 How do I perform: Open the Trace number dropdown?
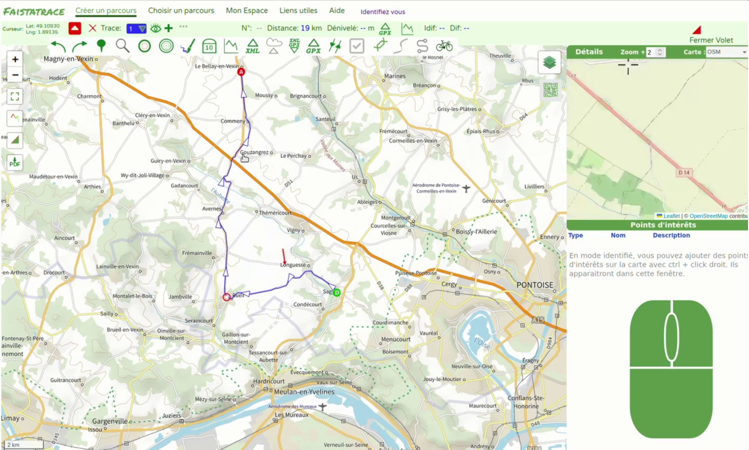coord(136,28)
